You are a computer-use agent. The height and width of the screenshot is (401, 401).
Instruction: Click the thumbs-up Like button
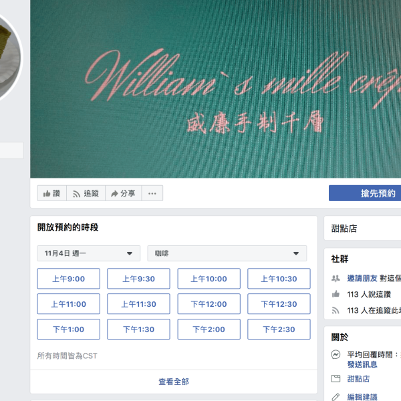52,193
